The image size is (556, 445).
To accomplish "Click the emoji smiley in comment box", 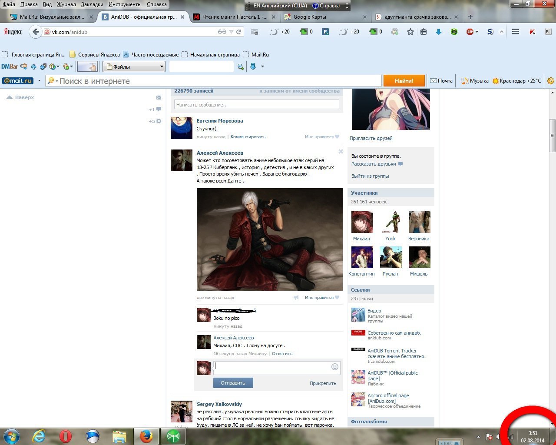I will [x=334, y=367].
